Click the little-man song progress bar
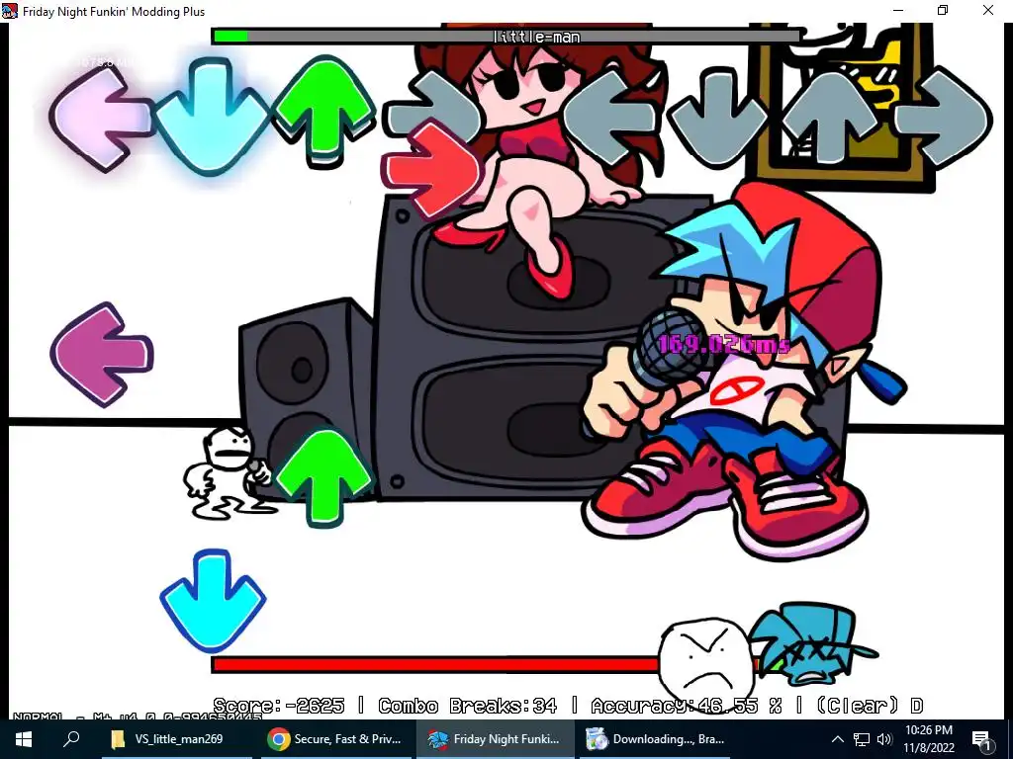The image size is (1013, 759). (507, 37)
